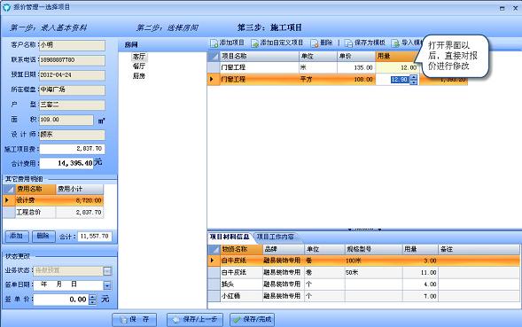Click the 备注 column header
The height and width of the screenshot is (327, 522).
point(479,249)
